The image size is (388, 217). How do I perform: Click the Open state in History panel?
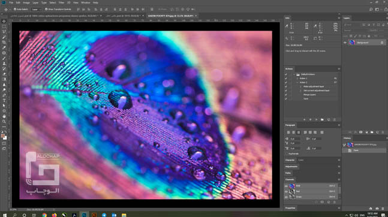(364, 150)
